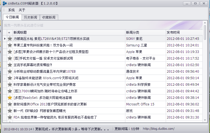
Task: Switch to the 收藏新闻 tab
Action: point(49,17)
